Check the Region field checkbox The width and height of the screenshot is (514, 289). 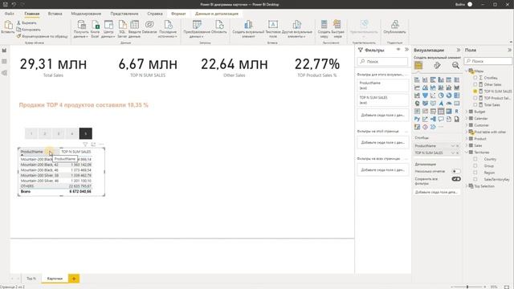click(x=475, y=173)
